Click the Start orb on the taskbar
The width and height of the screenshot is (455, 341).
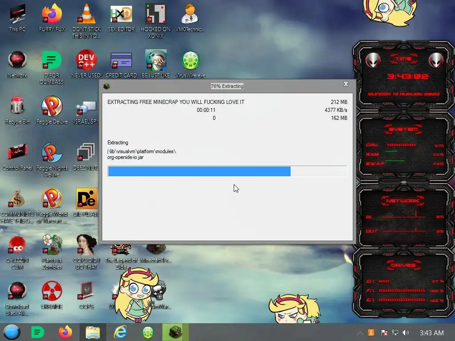coord(12,332)
